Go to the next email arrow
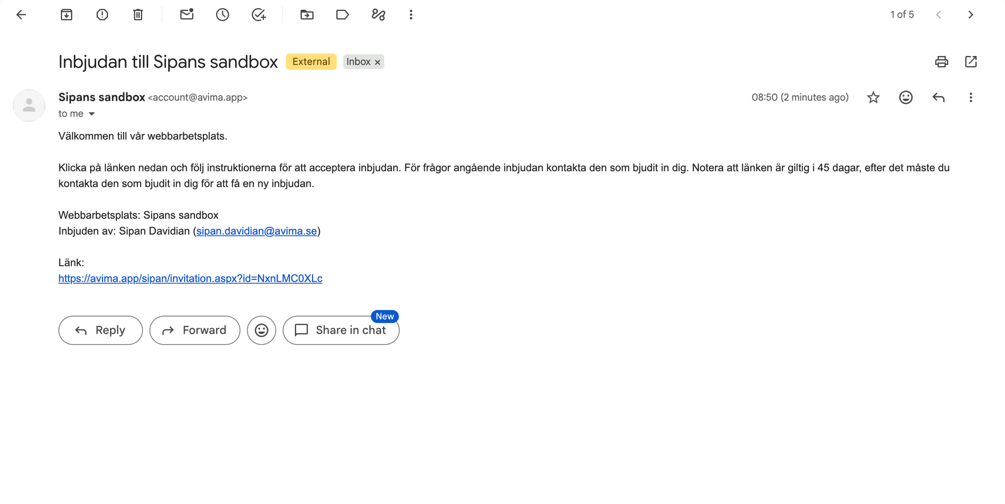The height and width of the screenshot is (504, 1005). (971, 15)
